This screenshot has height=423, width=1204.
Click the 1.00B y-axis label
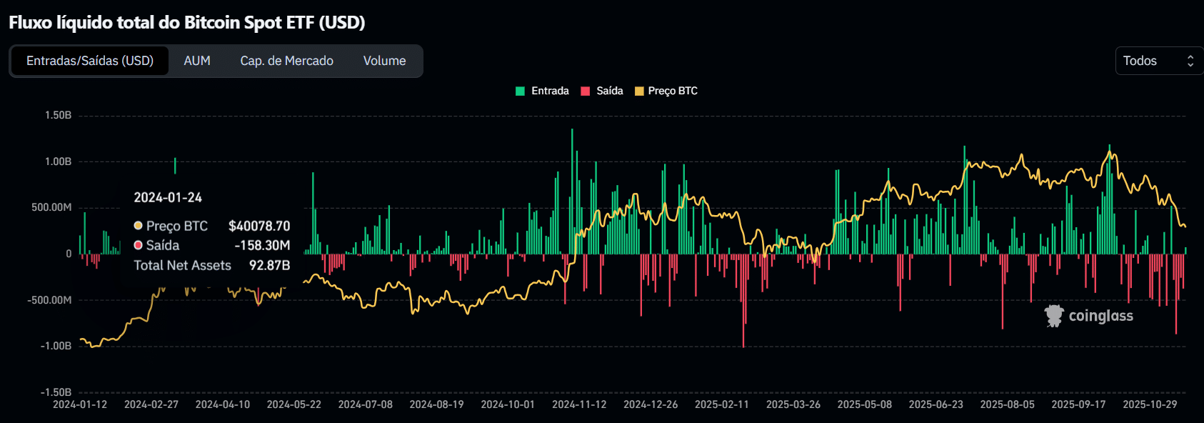click(x=58, y=161)
